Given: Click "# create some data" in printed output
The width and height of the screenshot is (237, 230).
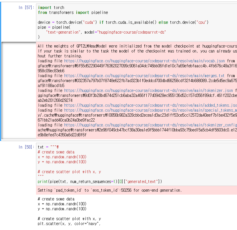Looking at the screenshot, I should pos(56,199).
